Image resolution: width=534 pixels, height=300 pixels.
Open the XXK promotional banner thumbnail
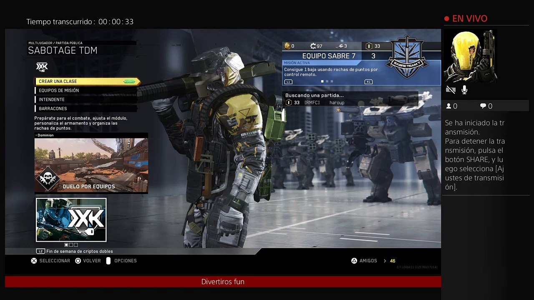(x=71, y=220)
